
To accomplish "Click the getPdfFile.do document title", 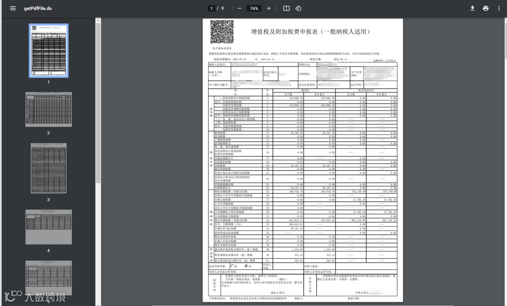I will coord(38,8).
